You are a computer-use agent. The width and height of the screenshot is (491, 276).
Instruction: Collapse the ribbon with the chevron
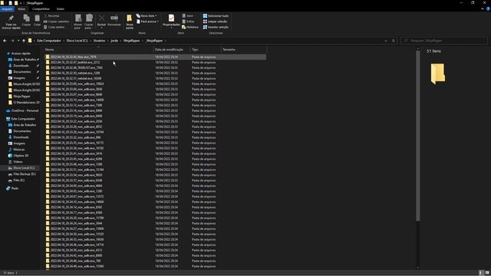point(483,9)
